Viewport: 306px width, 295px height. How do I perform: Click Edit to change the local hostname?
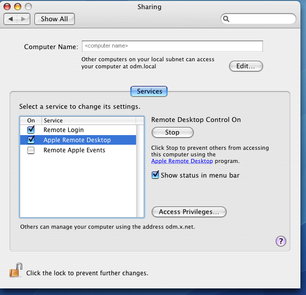[x=246, y=66]
